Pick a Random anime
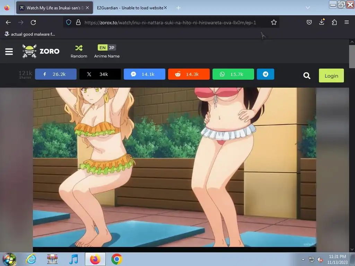The height and width of the screenshot is (266, 355). pos(79,51)
